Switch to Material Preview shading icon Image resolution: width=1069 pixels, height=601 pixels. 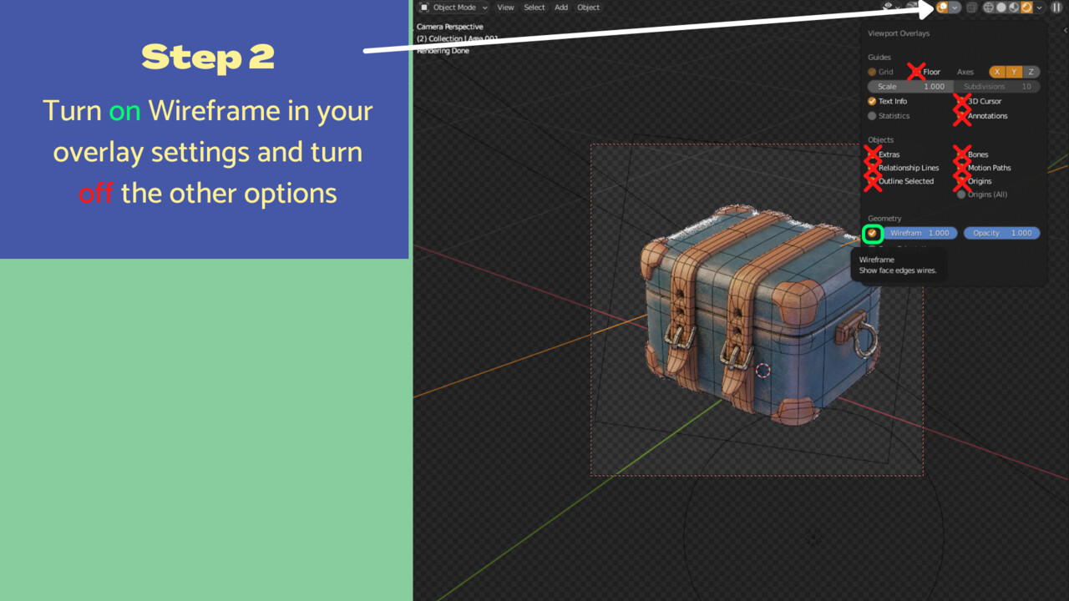pos(1014,8)
